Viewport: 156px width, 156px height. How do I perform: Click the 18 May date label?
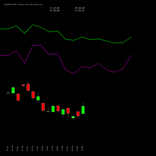[62, 148]
